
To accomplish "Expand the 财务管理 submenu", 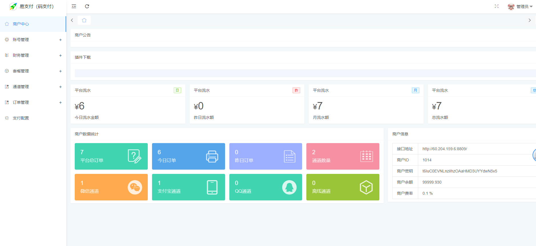I will click(x=21, y=55).
